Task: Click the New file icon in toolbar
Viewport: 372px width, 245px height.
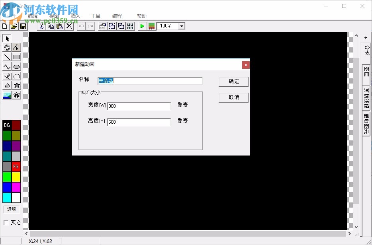Action: tap(4, 26)
